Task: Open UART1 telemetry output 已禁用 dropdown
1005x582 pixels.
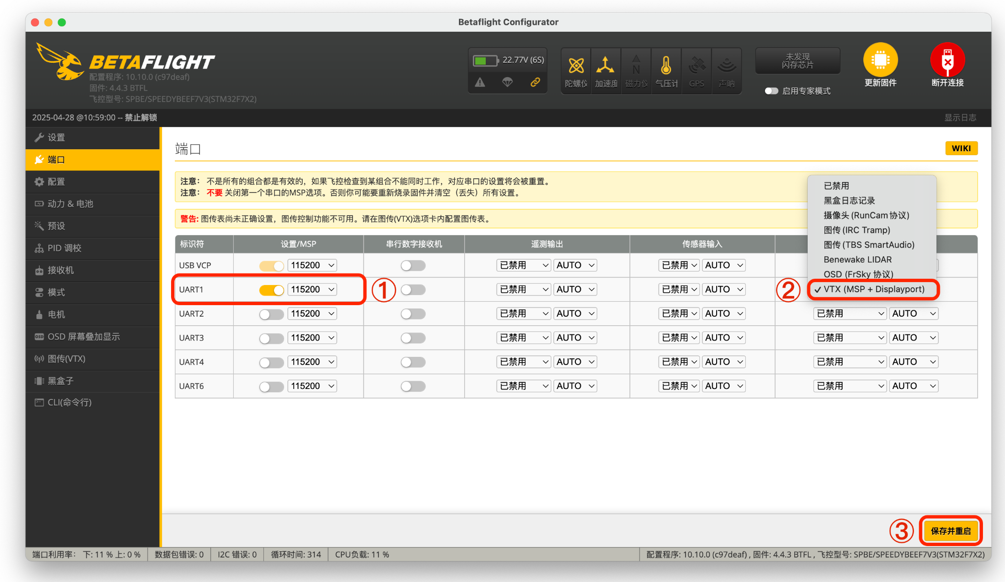Action: click(x=523, y=289)
